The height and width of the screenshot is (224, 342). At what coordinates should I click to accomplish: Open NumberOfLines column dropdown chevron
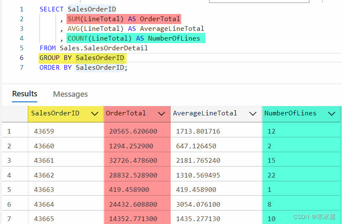coord(331,114)
